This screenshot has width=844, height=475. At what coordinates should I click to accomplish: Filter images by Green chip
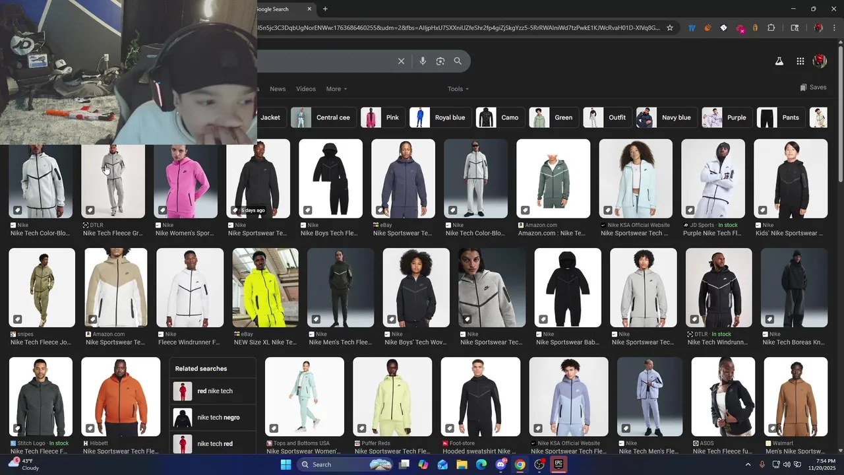click(554, 117)
